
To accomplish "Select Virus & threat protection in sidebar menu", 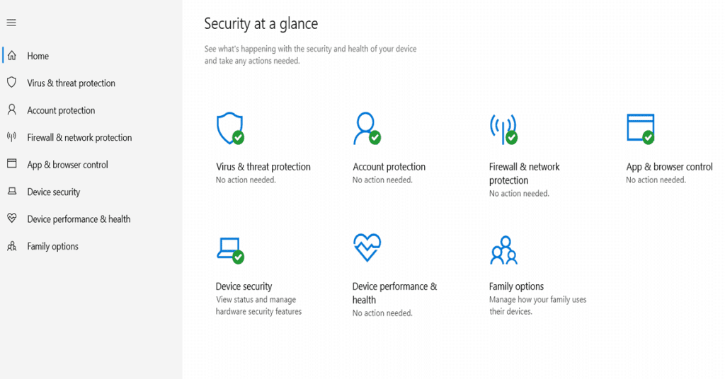I will point(72,83).
